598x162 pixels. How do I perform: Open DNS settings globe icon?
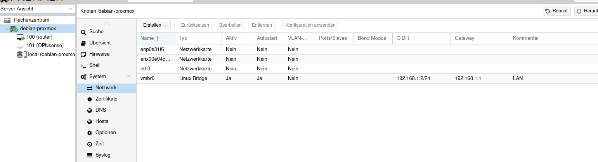(x=90, y=110)
